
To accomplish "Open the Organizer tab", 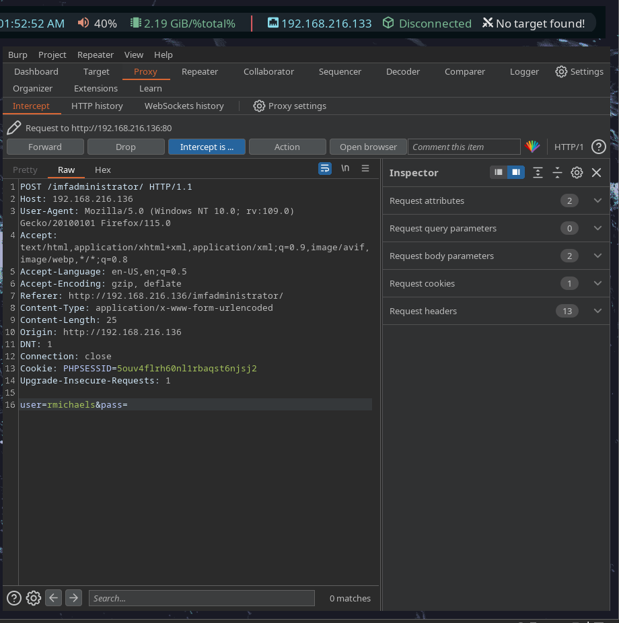I will tap(32, 89).
